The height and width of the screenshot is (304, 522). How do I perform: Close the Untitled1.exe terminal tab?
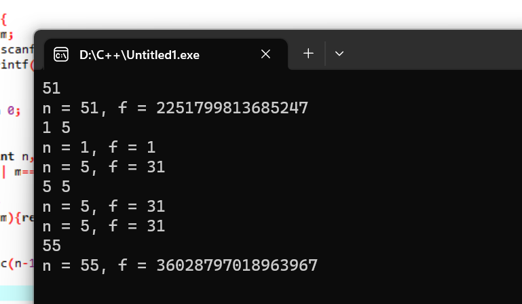265,54
